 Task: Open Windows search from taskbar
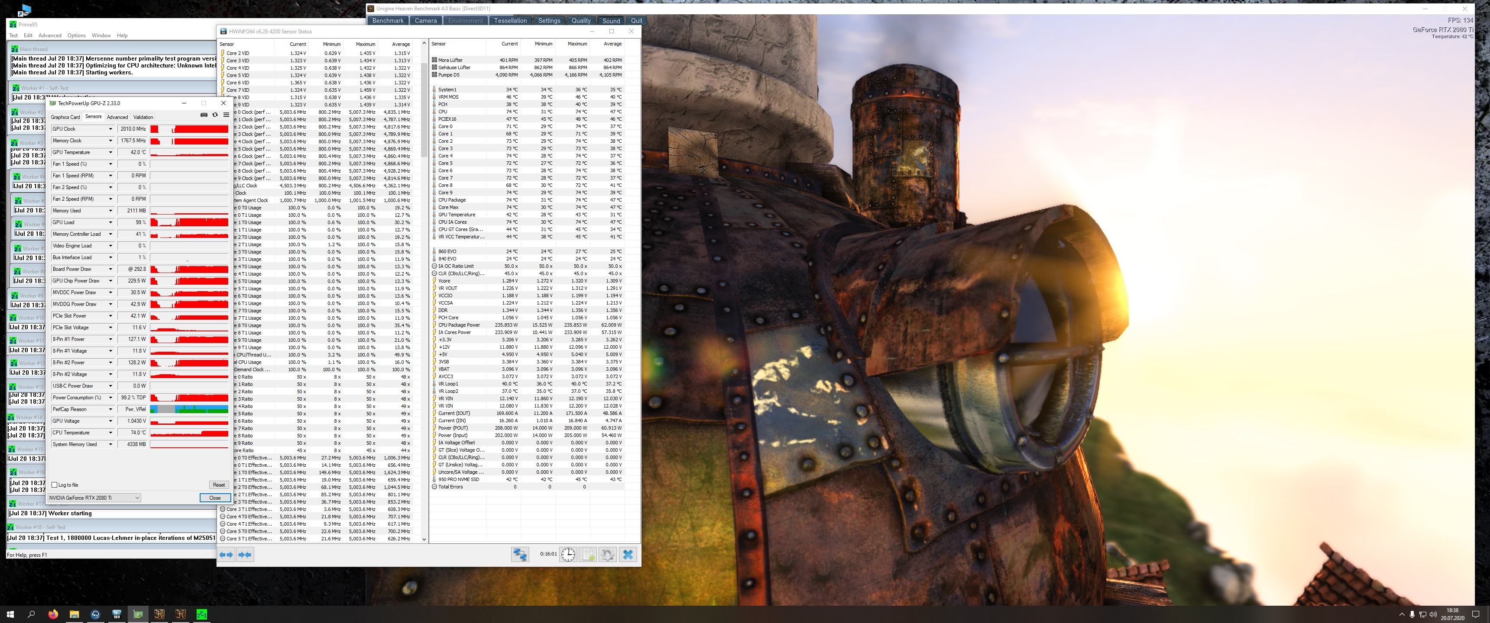pos(32,614)
